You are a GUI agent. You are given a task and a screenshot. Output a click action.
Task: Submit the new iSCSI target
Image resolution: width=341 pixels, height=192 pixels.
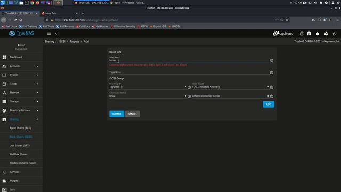pyautogui.click(x=117, y=114)
